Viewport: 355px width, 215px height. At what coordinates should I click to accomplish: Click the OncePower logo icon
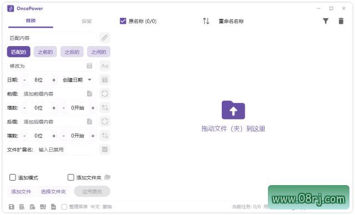11,9
